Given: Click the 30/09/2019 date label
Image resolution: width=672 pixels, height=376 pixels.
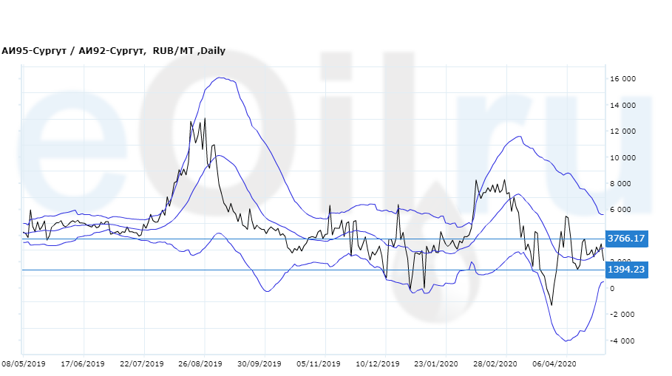Looking at the screenshot, I should click(259, 364).
